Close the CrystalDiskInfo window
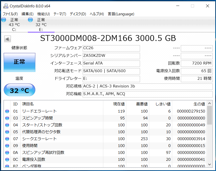 point(208,6)
